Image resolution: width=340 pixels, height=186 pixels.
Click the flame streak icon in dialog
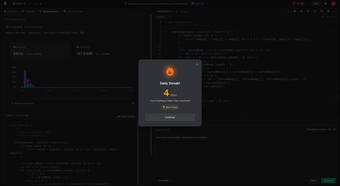click(x=170, y=72)
